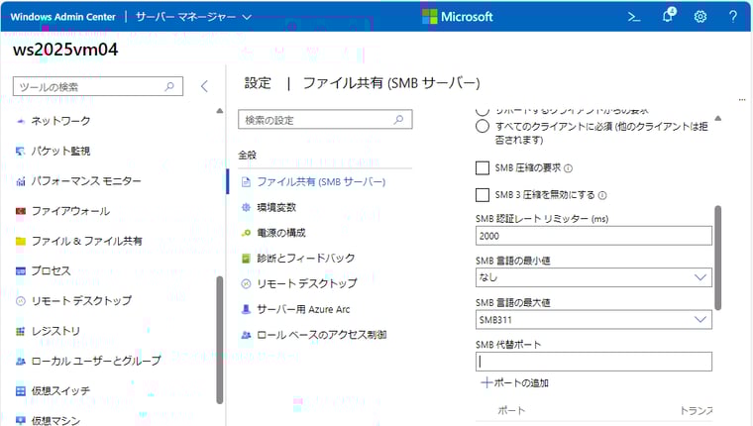Select the partially hidden radio option above すべてのクライアントに必須

coord(483,111)
